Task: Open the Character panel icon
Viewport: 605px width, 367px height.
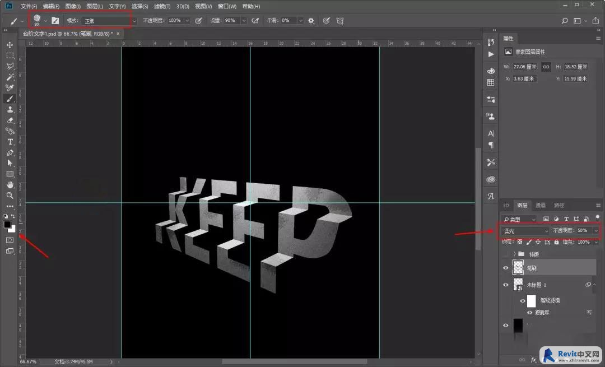Action: tap(491, 133)
